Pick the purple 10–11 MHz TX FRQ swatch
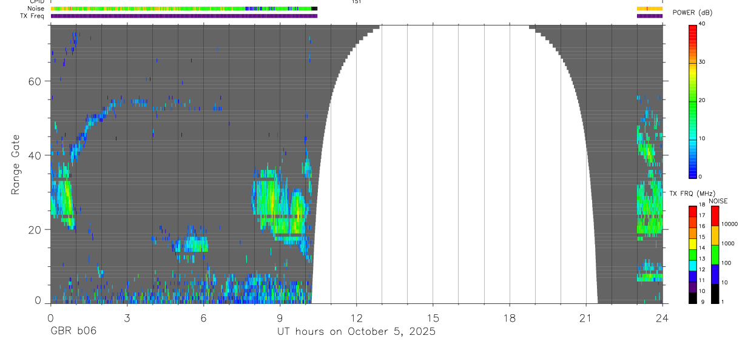This screenshot has width=745, height=344. click(693, 287)
